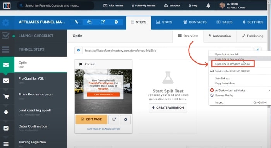
Task: Click the open URL external-link icon
Action: pyautogui.click(x=257, y=50)
